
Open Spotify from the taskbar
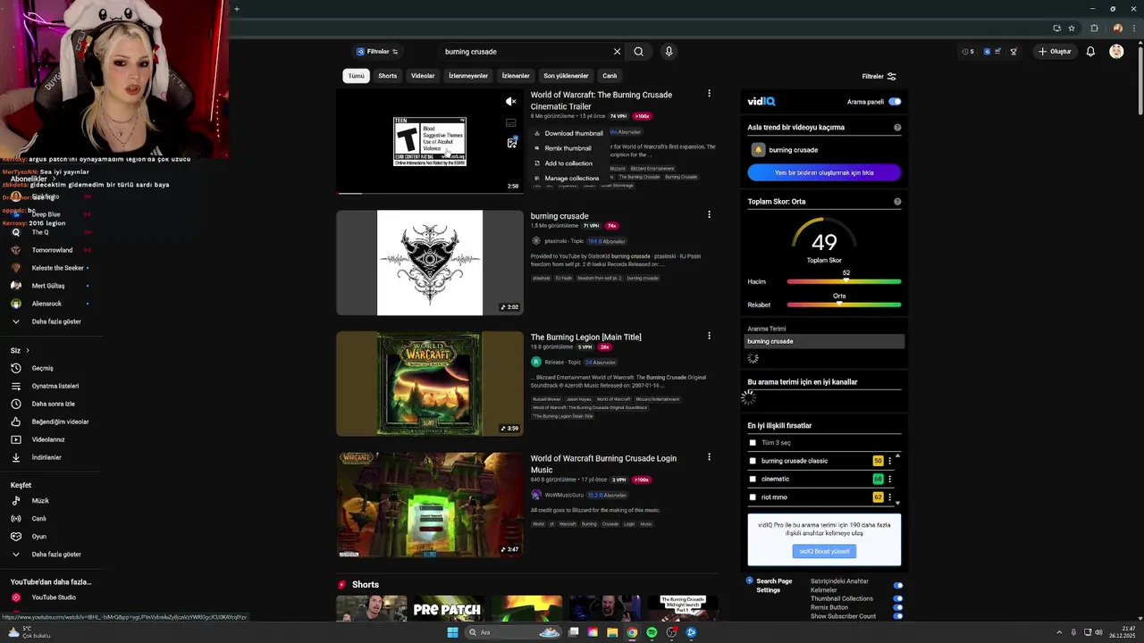pos(652,632)
